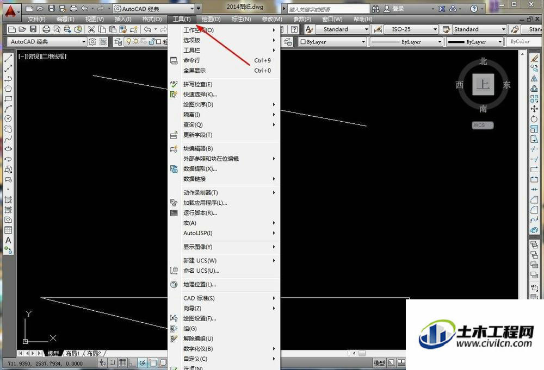Open the title bar AutoCAD 经典 workspace dropdown
This screenshot has width=544, height=370.
coord(154,9)
